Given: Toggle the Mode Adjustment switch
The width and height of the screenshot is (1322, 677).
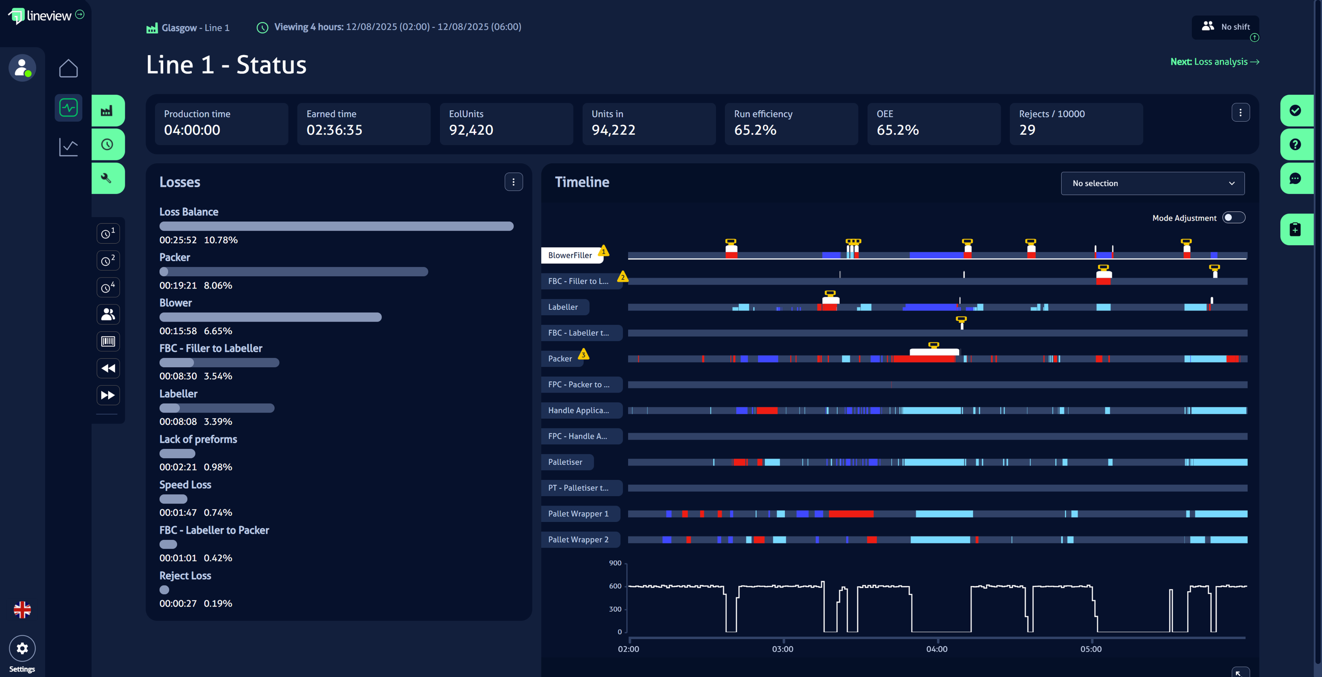Looking at the screenshot, I should tap(1233, 217).
